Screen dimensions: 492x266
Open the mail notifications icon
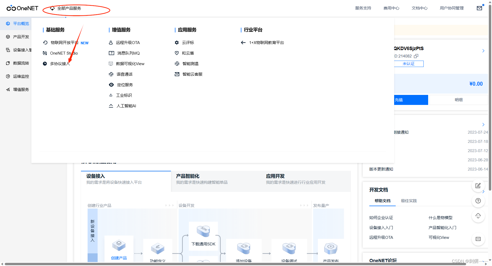pos(479,8)
